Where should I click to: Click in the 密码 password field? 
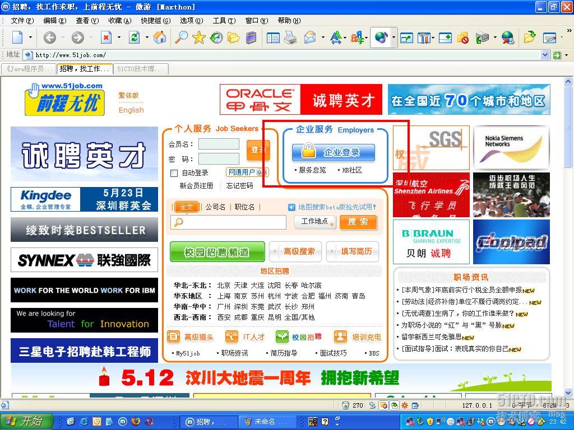pos(219,158)
